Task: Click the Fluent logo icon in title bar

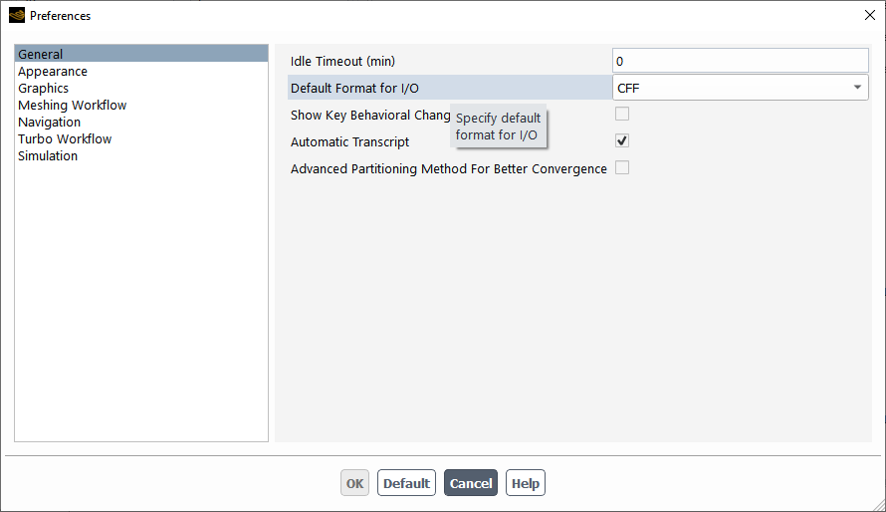Action: point(17,15)
